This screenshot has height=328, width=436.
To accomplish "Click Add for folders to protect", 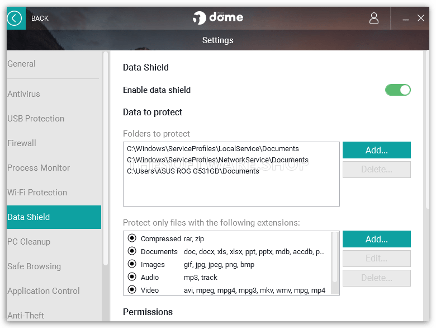I will click(x=377, y=150).
